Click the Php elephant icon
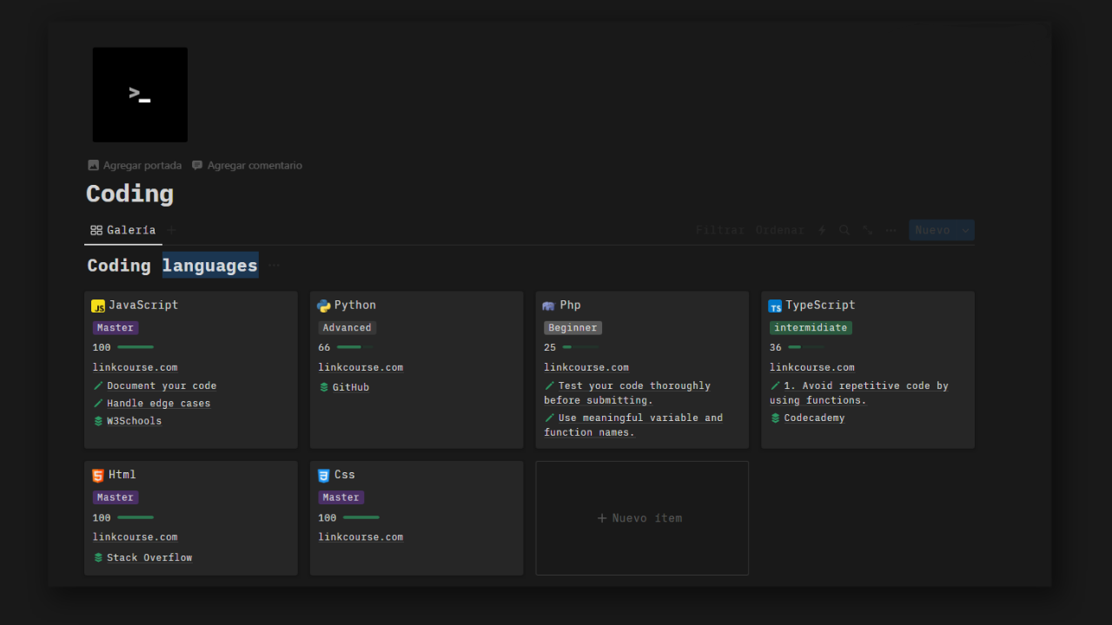 pyautogui.click(x=548, y=306)
